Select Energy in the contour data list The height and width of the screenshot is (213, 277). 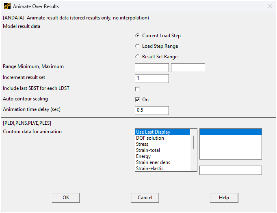coord(162,156)
